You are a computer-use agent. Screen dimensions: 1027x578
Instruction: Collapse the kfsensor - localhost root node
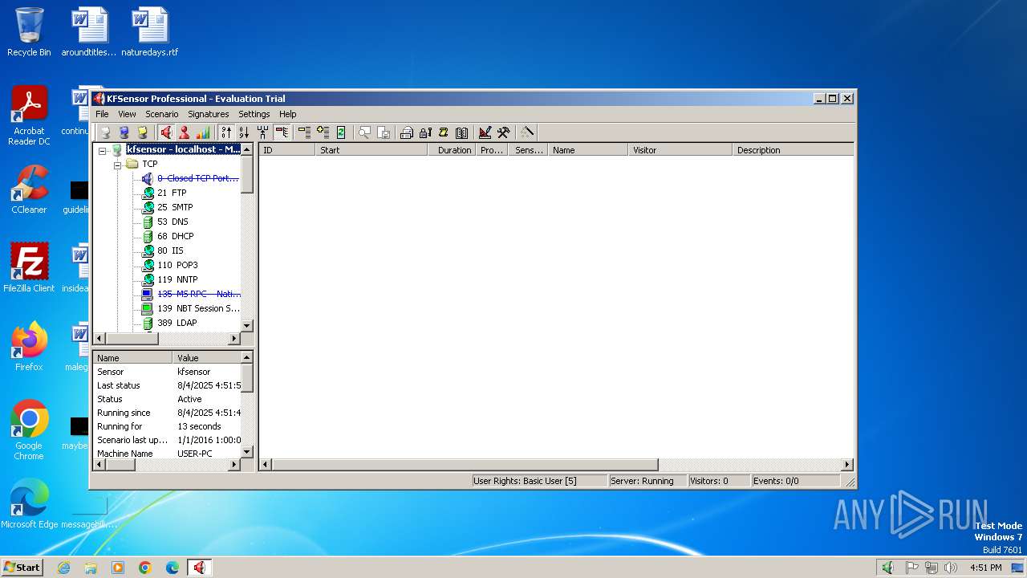pyautogui.click(x=103, y=150)
